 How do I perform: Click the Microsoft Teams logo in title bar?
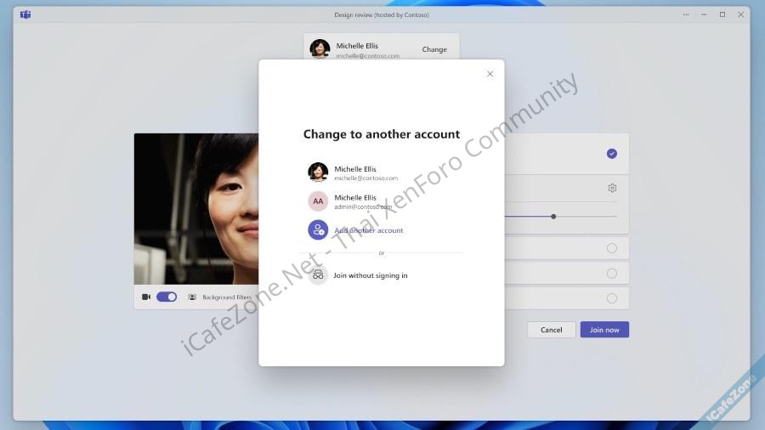[x=25, y=14]
